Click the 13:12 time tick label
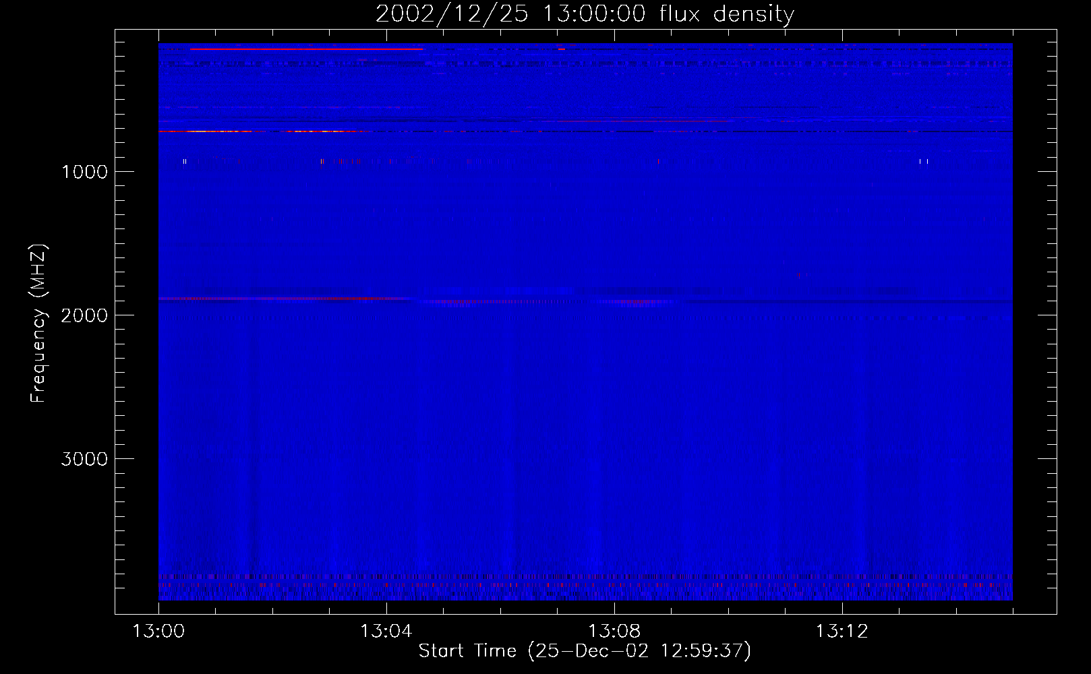 tap(842, 632)
